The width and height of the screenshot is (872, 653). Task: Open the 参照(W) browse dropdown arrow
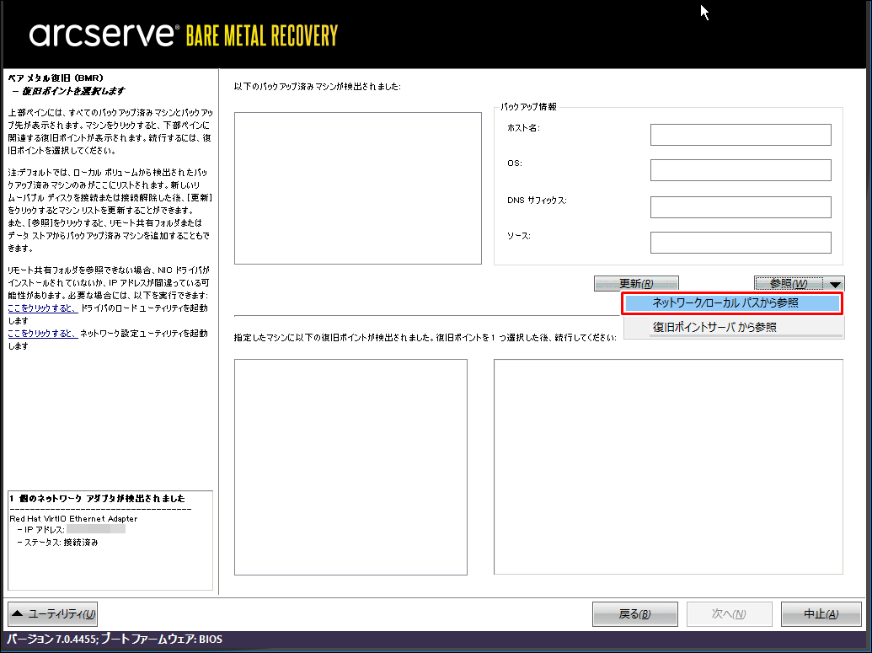pyautogui.click(x=835, y=284)
